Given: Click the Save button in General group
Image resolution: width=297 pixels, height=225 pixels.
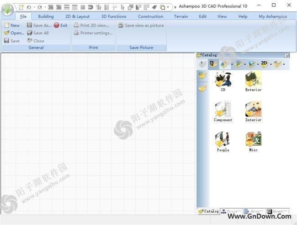Looking at the screenshot, I should (x=12, y=41).
